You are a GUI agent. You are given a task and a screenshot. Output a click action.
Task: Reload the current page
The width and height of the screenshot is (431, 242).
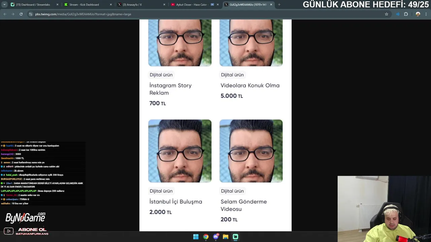(x=21, y=14)
